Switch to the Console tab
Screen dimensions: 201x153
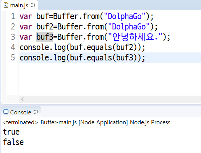[x=21, y=112]
